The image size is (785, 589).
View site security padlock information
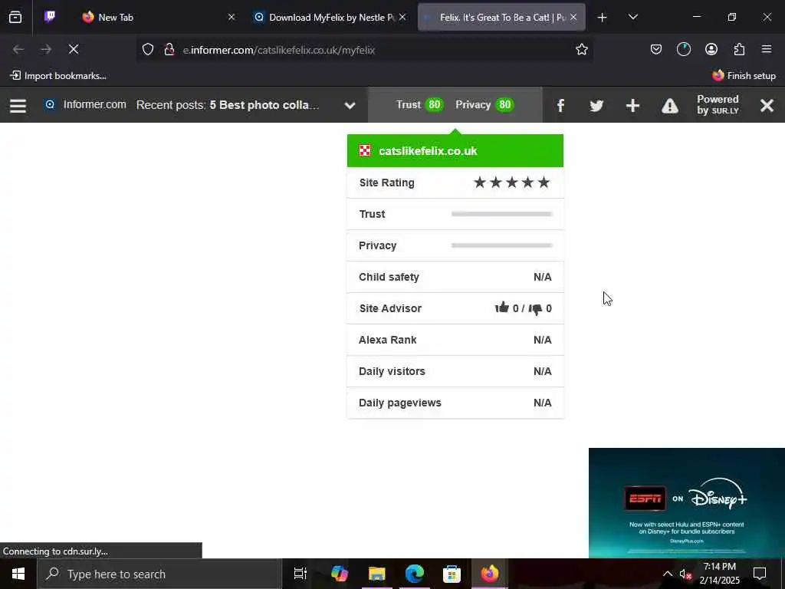point(169,50)
